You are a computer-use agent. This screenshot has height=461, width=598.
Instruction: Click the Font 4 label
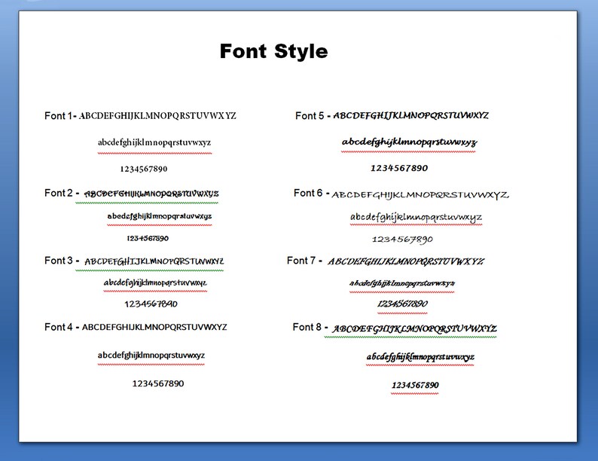click(58, 327)
